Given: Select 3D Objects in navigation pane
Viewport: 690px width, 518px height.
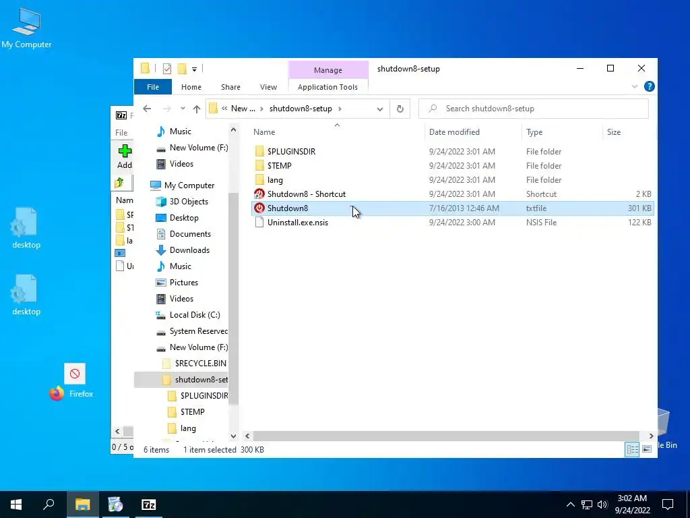Looking at the screenshot, I should click(189, 201).
